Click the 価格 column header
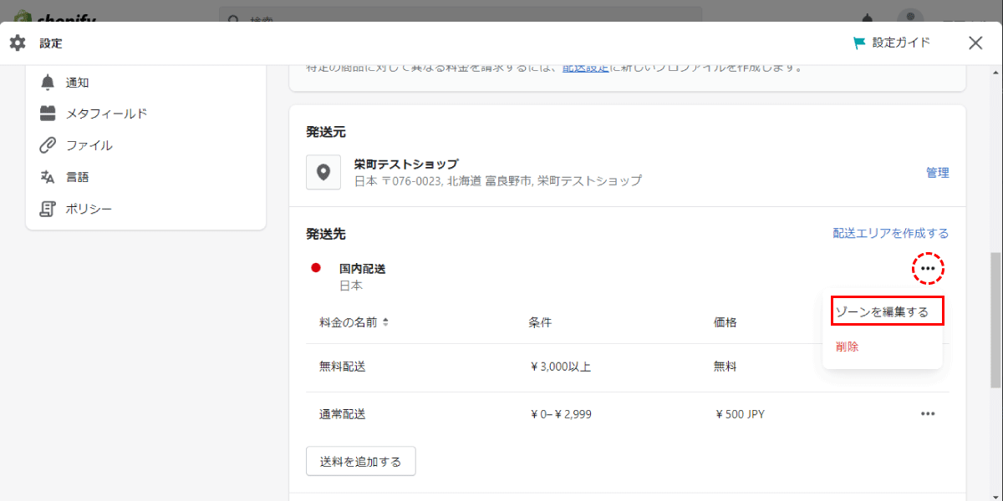The image size is (1003, 501). tap(726, 322)
